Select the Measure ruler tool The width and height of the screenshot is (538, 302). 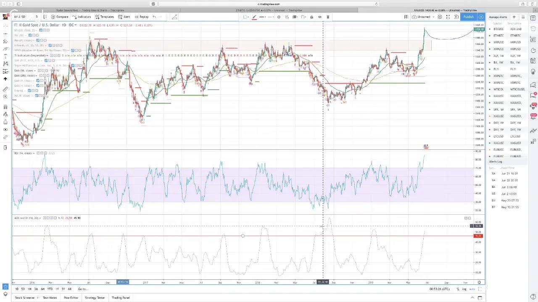coord(5,89)
